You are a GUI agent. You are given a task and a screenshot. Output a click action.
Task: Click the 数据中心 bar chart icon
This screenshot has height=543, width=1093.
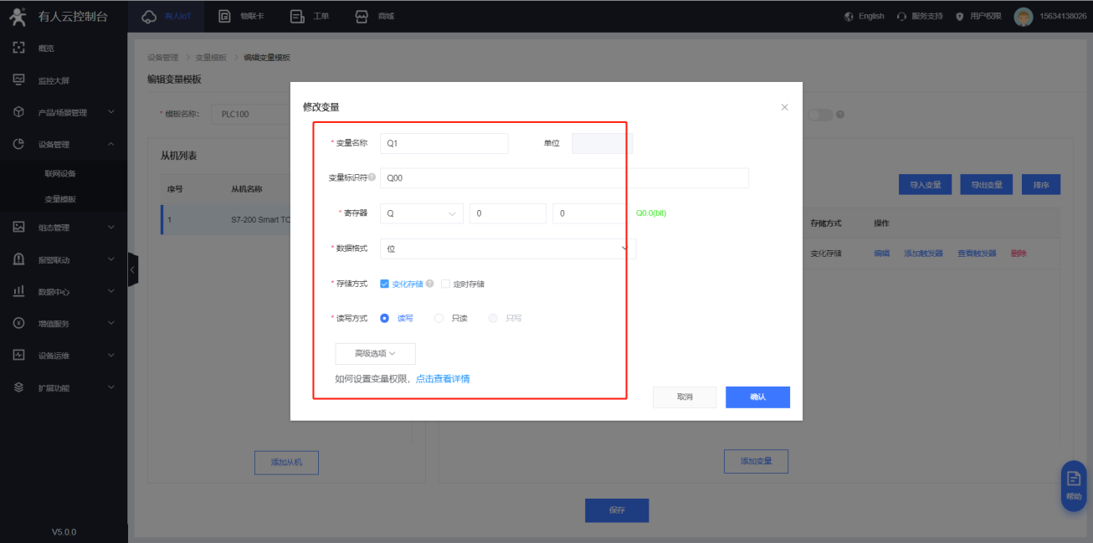[x=18, y=291]
